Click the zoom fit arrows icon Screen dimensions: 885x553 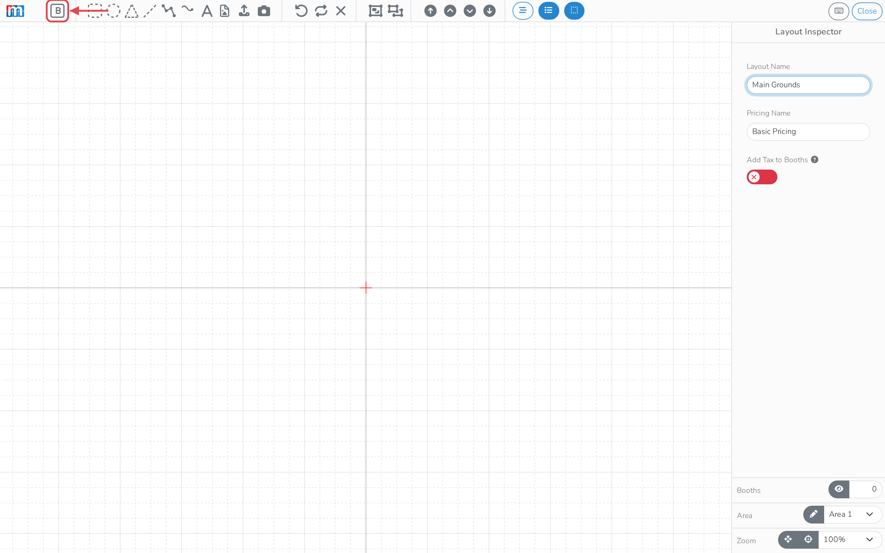788,540
